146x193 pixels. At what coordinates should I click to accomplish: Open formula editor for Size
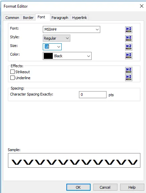coord(129,47)
